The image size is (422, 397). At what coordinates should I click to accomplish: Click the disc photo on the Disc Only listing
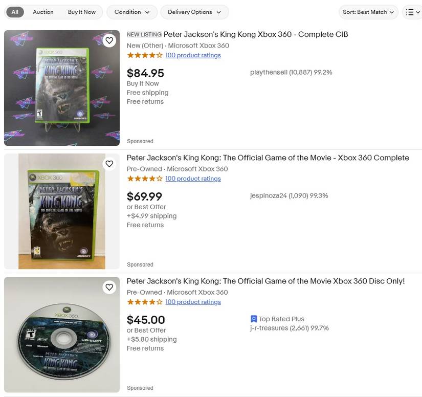[x=61, y=334]
